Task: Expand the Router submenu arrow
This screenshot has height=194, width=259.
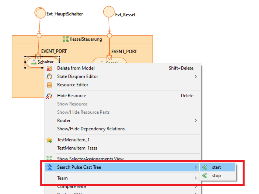Action: tap(196, 120)
